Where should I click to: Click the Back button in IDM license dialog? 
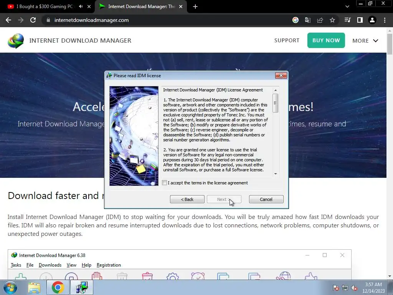[187, 199]
